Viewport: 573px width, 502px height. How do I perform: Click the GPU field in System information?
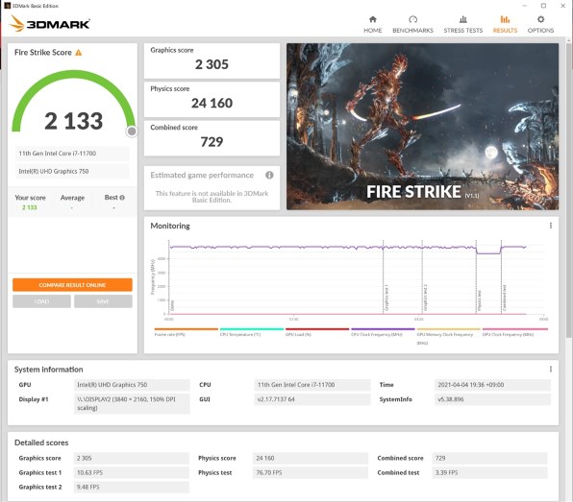coord(132,385)
